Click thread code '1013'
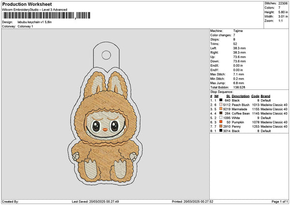290x205 pixels. click(256, 105)
